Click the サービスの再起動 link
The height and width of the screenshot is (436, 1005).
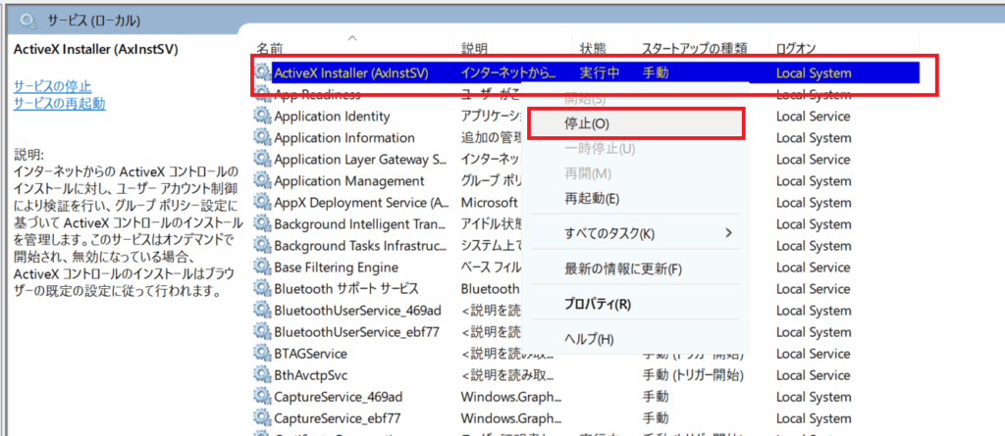tap(59, 104)
